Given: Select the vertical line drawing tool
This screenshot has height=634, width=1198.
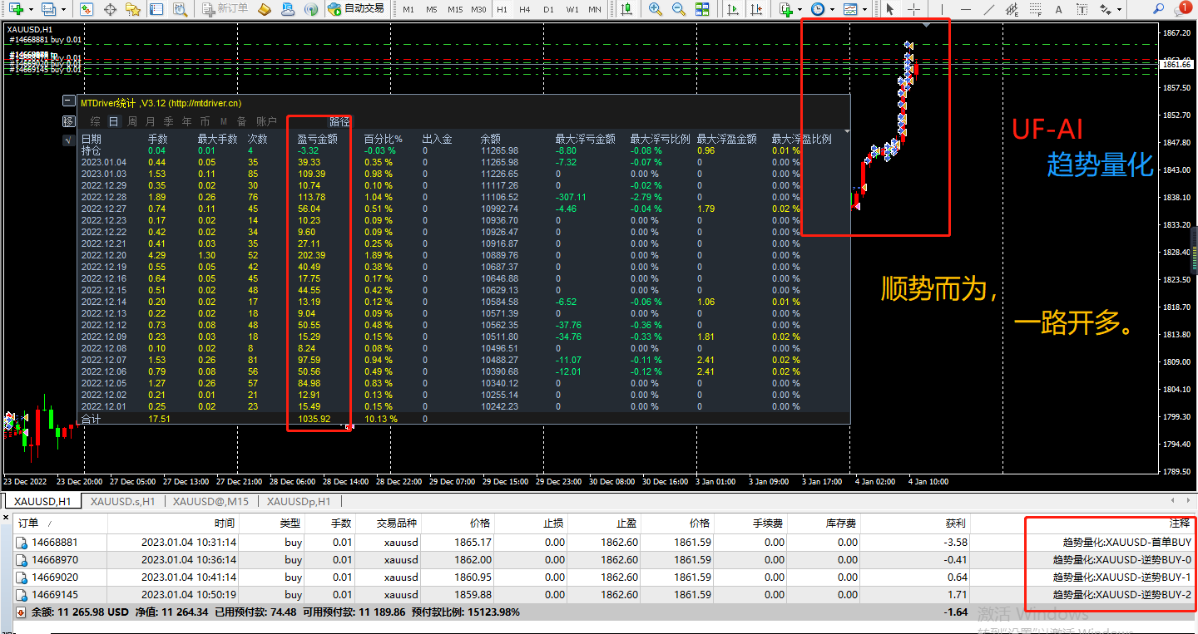Looking at the screenshot, I should point(943,9).
